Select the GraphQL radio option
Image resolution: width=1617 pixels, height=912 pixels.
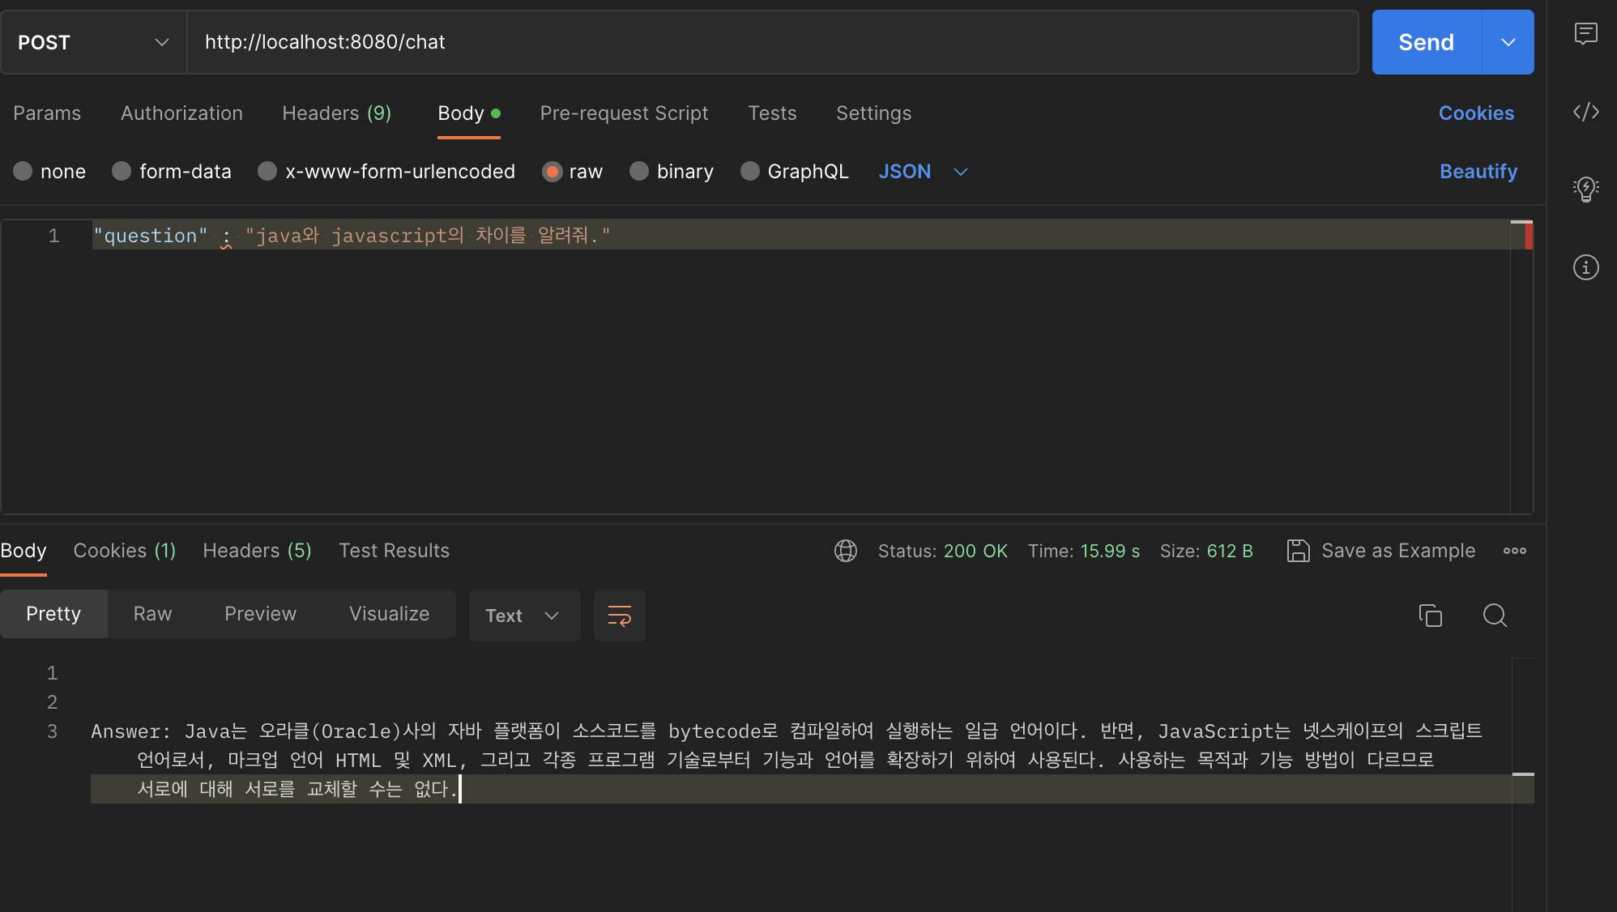coord(750,172)
